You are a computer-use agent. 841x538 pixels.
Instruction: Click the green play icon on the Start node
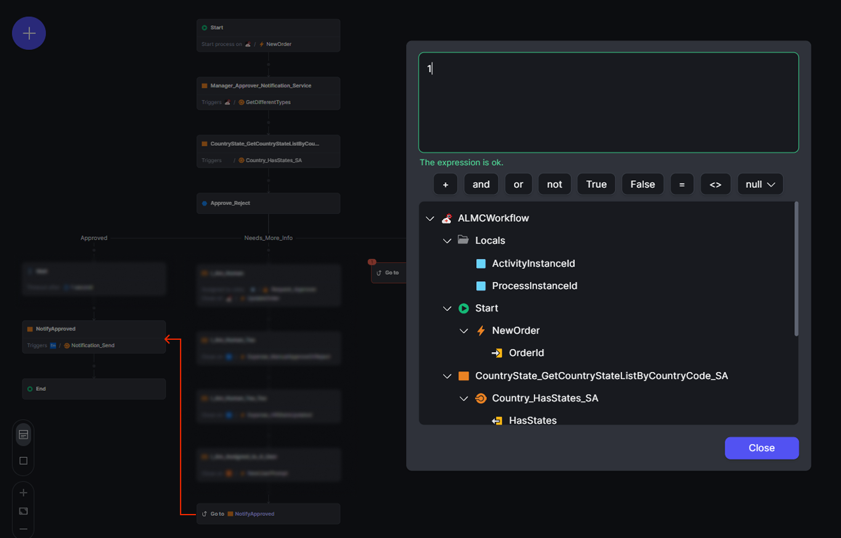462,308
